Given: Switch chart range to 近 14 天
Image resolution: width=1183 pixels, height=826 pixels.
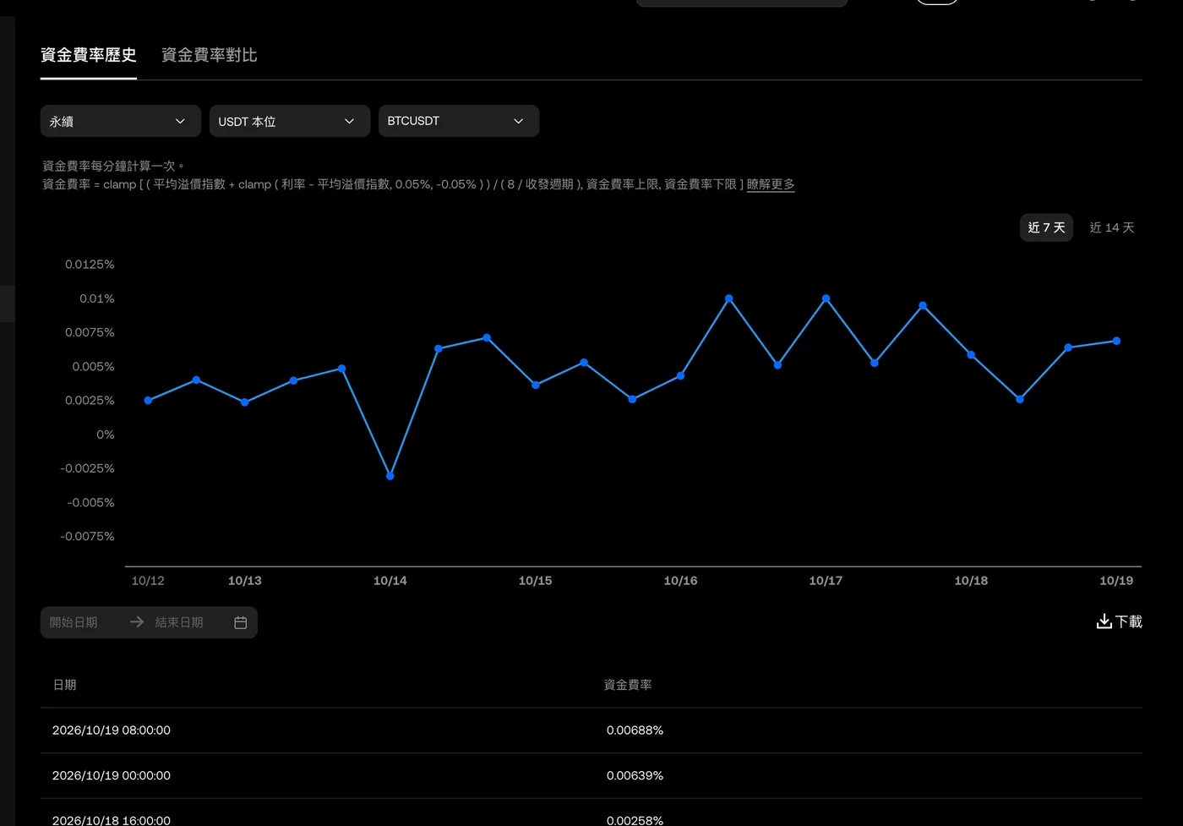Looking at the screenshot, I should tap(1111, 227).
